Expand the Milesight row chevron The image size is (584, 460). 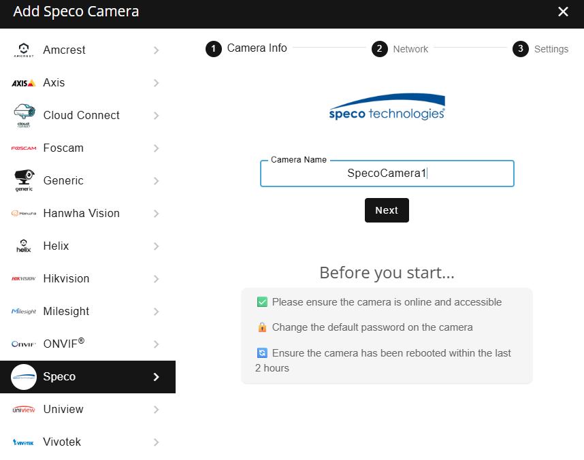[156, 312]
